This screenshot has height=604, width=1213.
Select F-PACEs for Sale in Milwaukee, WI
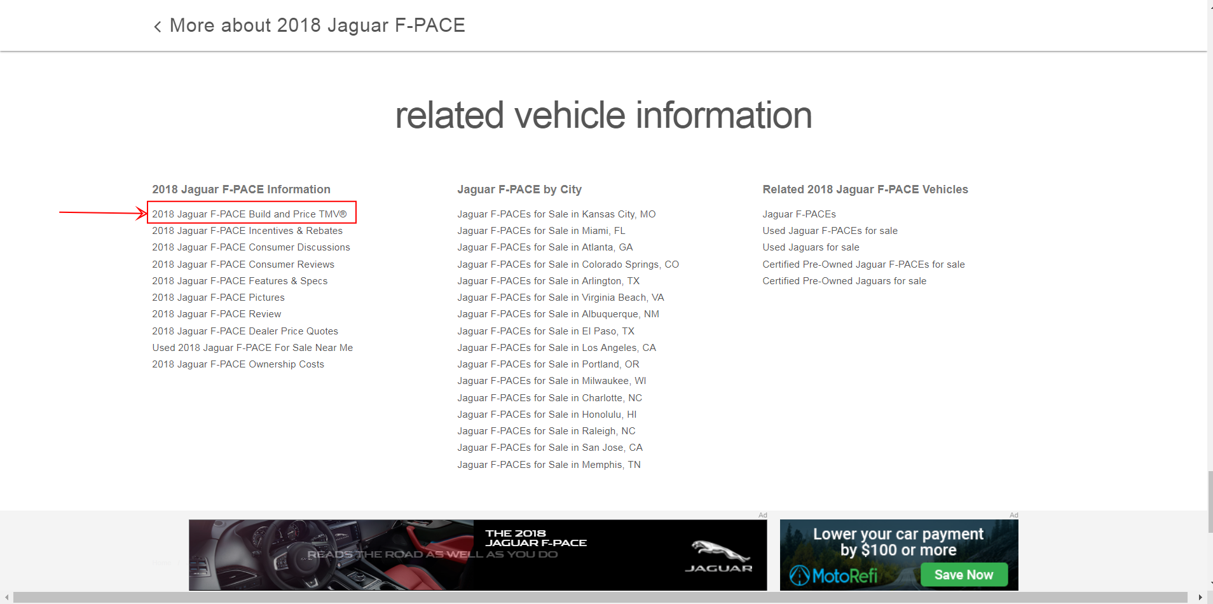551,381
